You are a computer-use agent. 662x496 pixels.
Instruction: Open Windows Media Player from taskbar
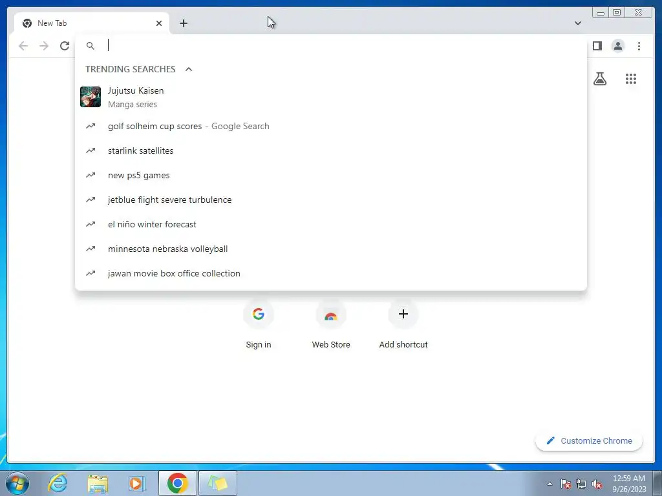[x=137, y=483]
